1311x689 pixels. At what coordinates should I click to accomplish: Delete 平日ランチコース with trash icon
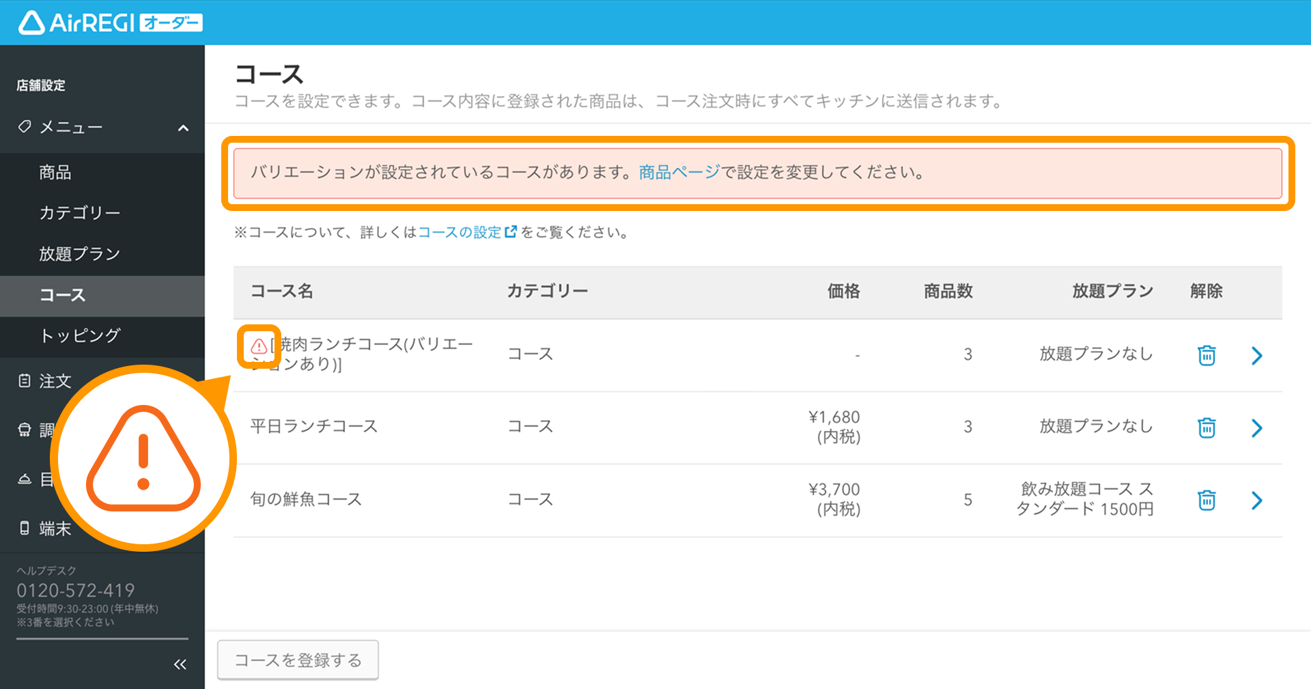coord(1207,427)
